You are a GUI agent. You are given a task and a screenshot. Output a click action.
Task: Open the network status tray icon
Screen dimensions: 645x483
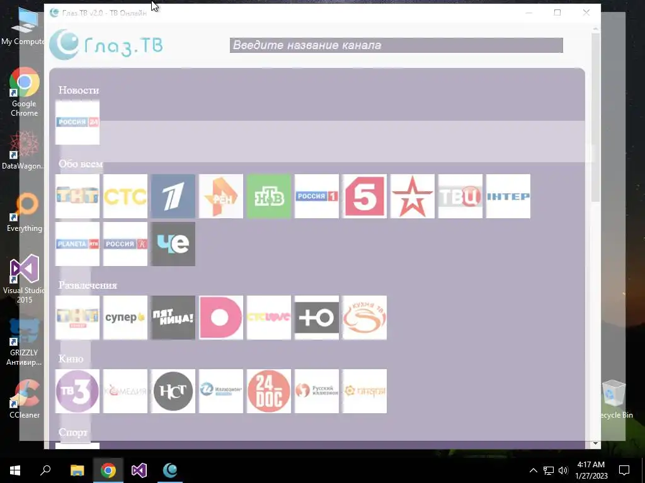(549, 470)
